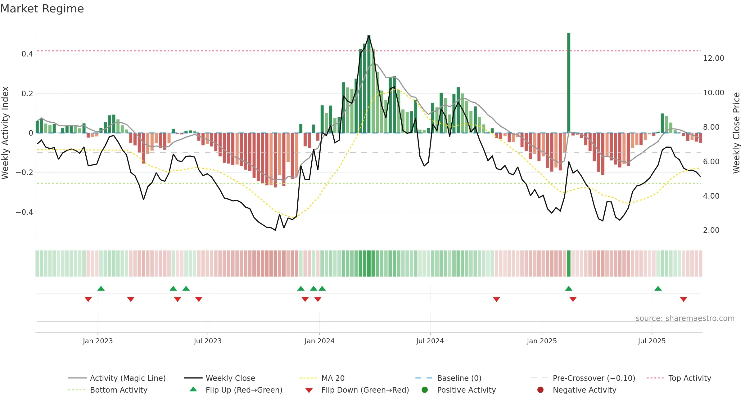
Task: Click the −0.4 activity axis label
Action: [24, 212]
